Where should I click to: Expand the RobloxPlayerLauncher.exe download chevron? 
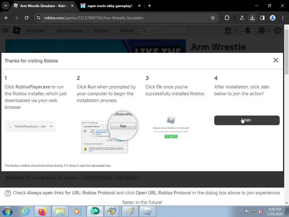tap(51, 126)
